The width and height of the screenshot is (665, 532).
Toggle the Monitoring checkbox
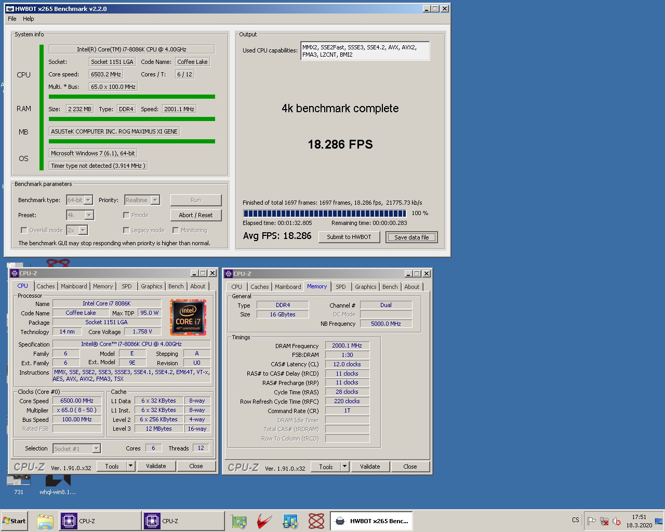(x=176, y=230)
